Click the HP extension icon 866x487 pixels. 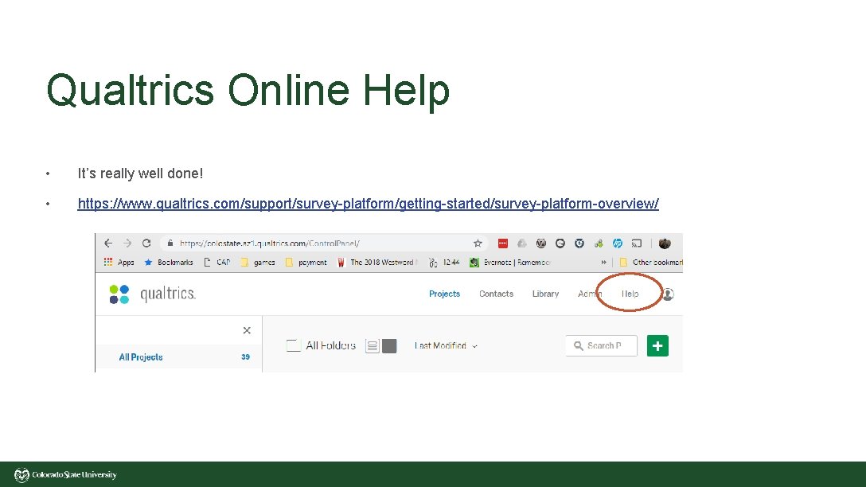(618, 243)
